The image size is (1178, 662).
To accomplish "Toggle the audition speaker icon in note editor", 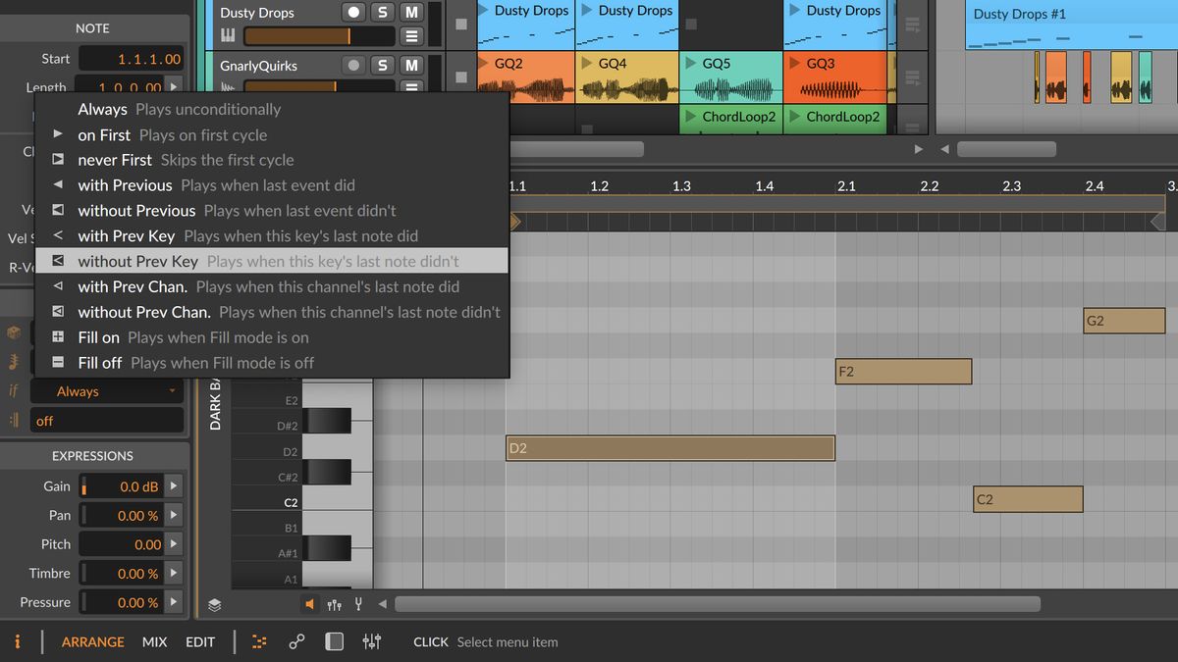I will 309,605.
